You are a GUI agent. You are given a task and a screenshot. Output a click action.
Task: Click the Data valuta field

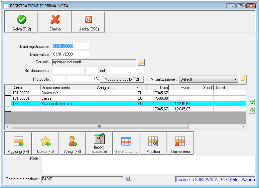[x=71, y=54]
